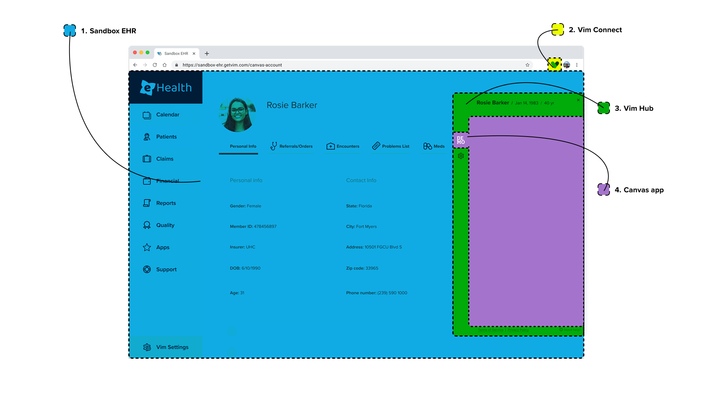Switch to the Referrals/Orders tab
Screen dimensions: 718x404
(x=291, y=146)
